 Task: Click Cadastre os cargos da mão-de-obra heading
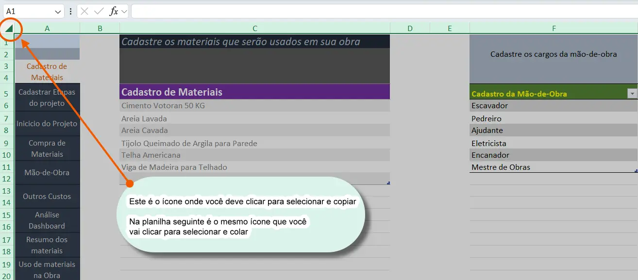pyautogui.click(x=554, y=54)
